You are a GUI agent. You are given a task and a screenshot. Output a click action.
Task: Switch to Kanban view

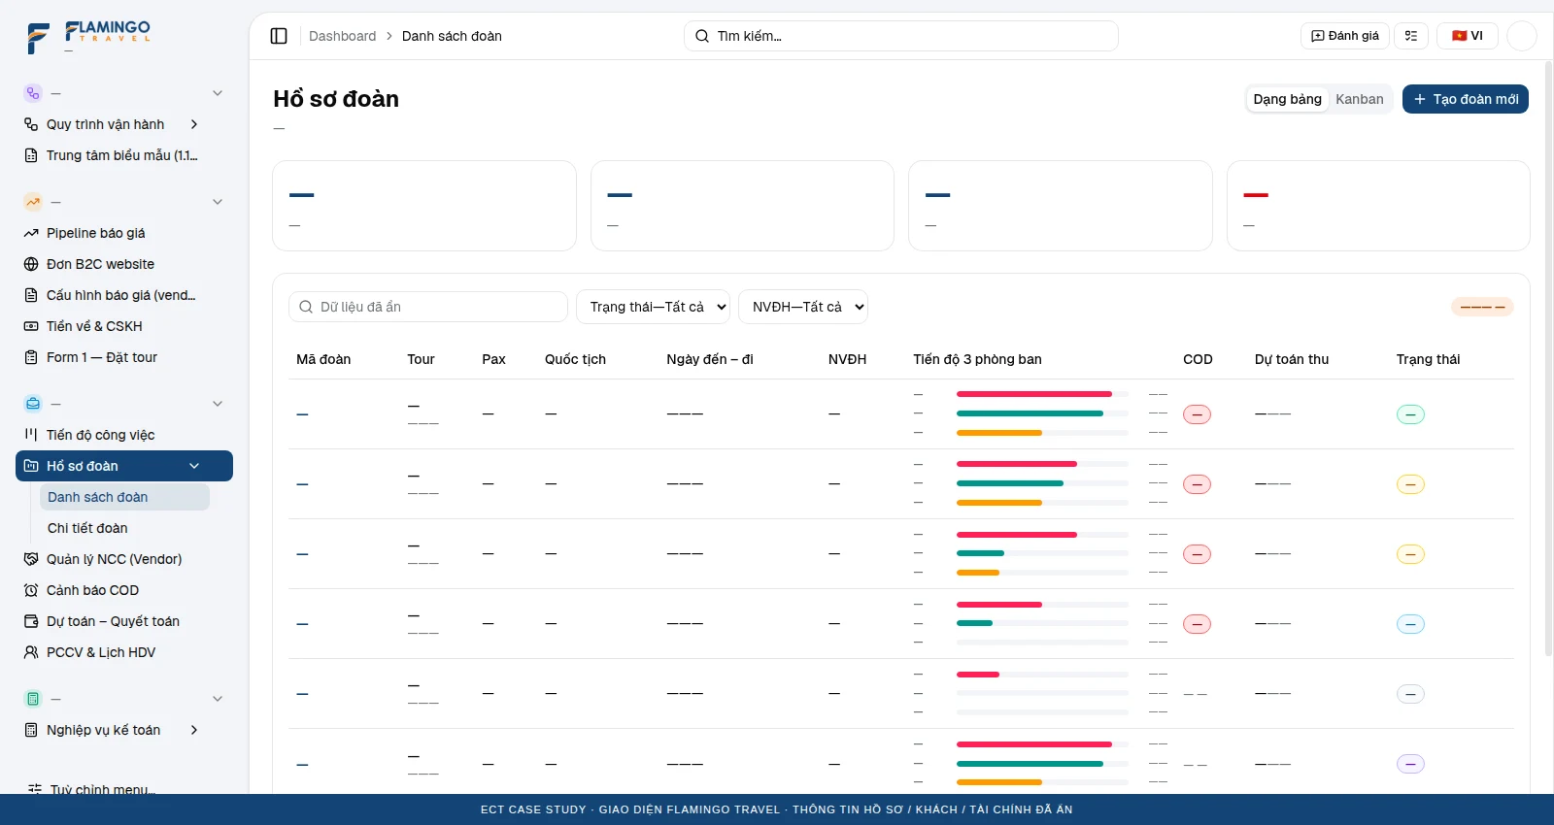(x=1359, y=99)
